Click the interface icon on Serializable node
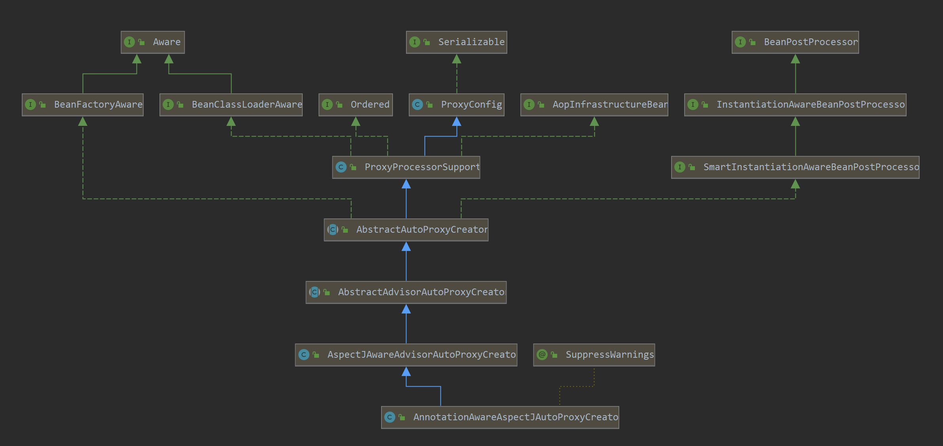 (x=415, y=42)
